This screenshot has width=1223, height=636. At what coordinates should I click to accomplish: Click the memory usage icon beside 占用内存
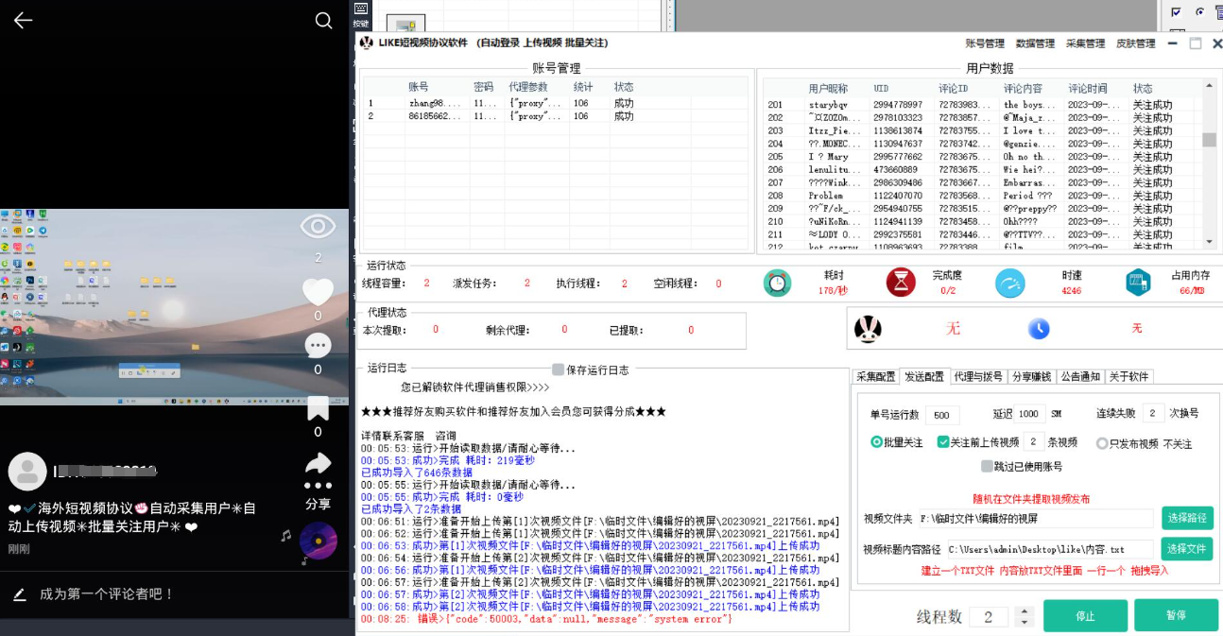click(x=1137, y=283)
